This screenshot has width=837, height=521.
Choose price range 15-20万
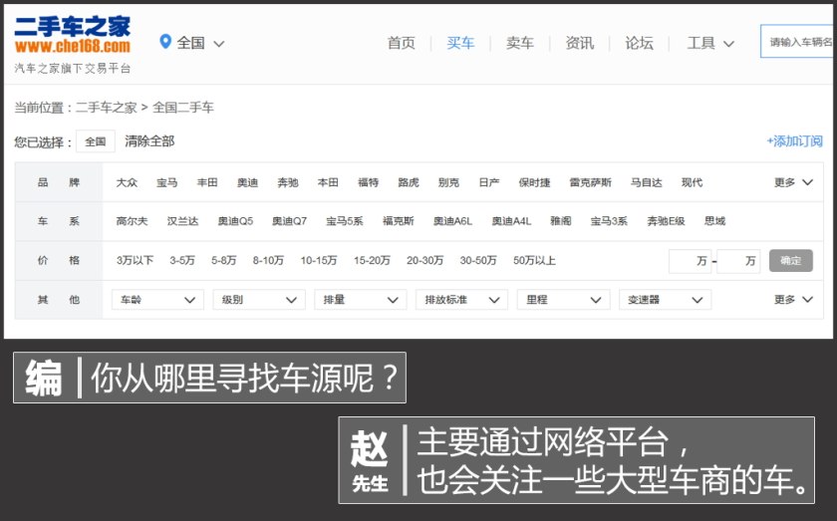point(372,261)
